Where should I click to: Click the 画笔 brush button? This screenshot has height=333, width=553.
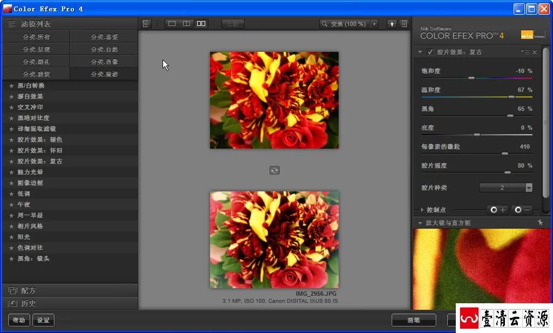(414, 320)
